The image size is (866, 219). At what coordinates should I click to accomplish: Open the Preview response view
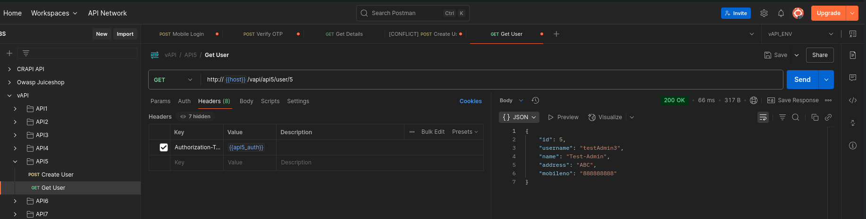(563, 117)
